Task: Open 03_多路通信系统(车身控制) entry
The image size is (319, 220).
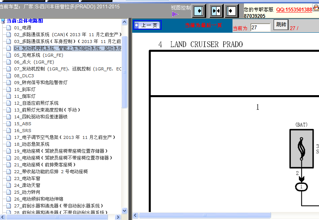Action: tap(67, 41)
